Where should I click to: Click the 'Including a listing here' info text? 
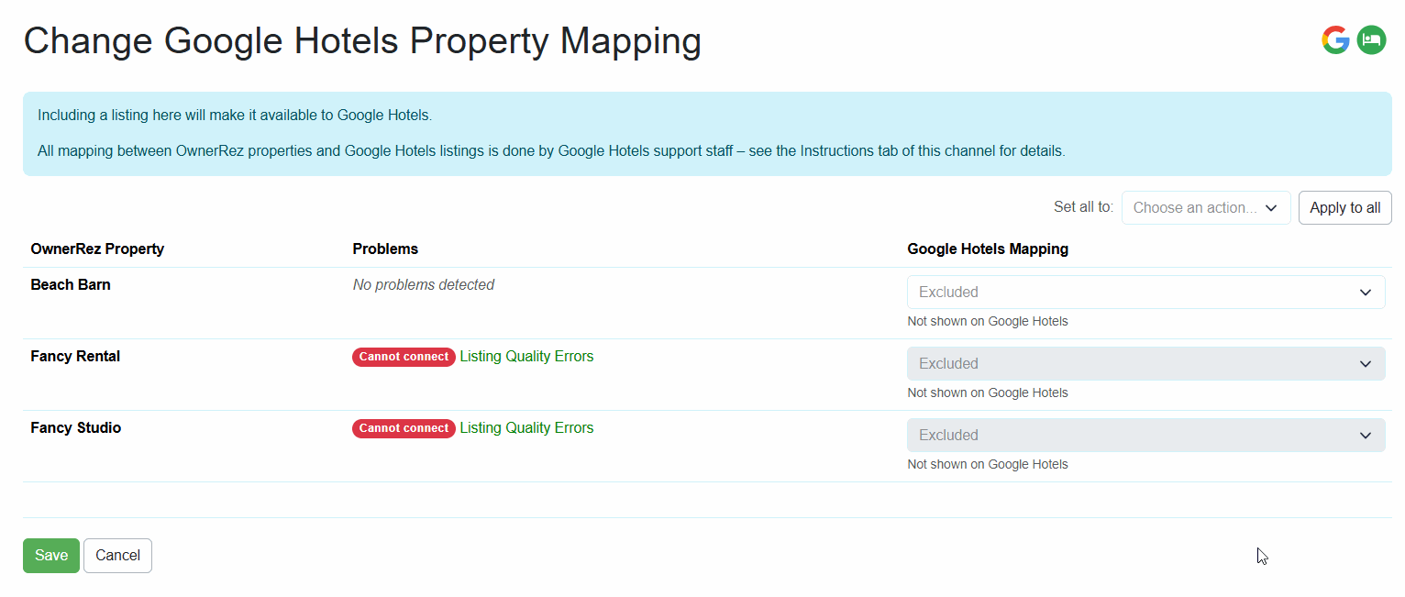pyautogui.click(x=235, y=116)
